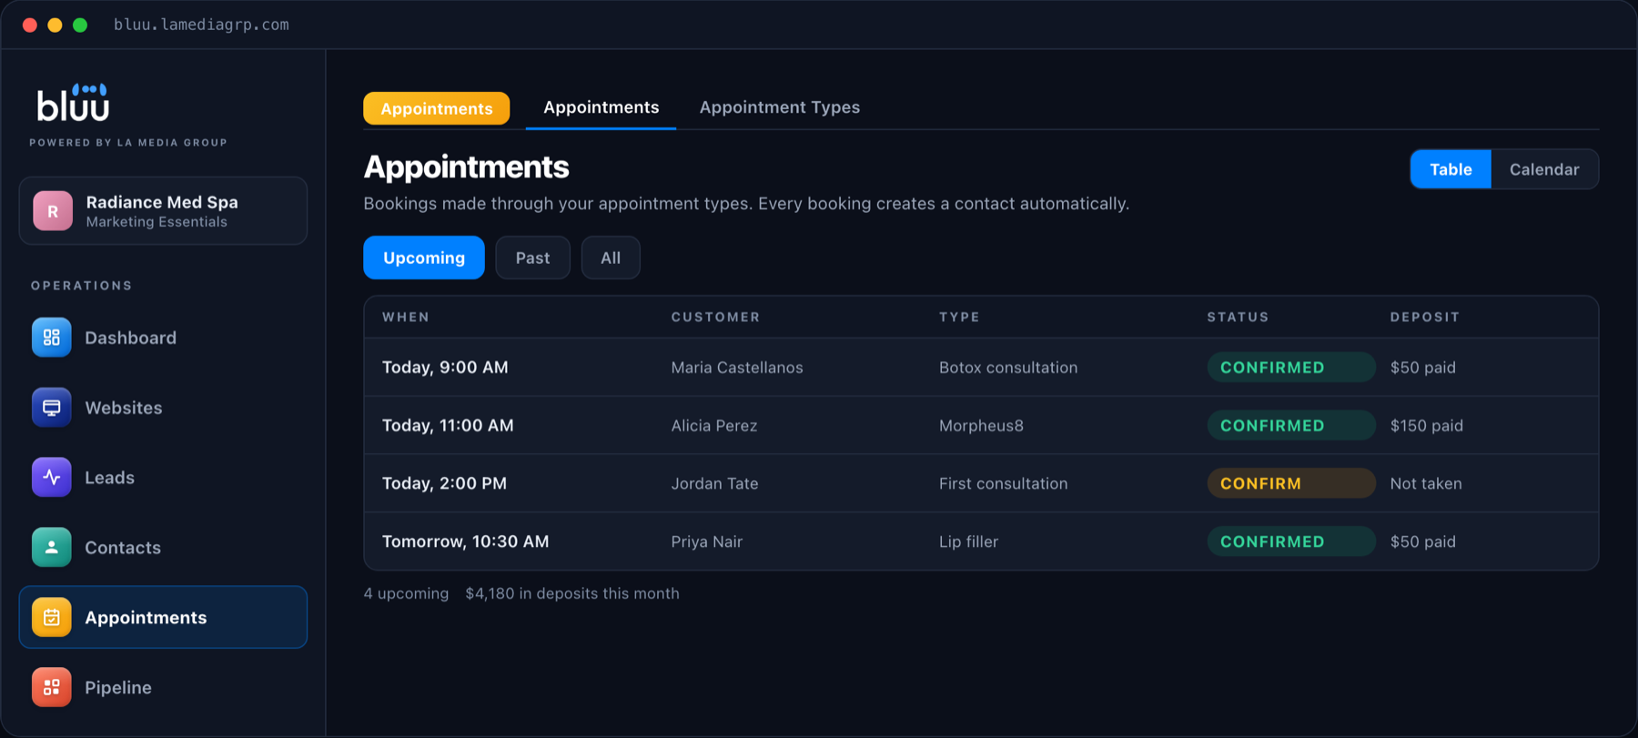The height and width of the screenshot is (738, 1638).
Task: Click the Websites monitor icon
Action: (52, 408)
